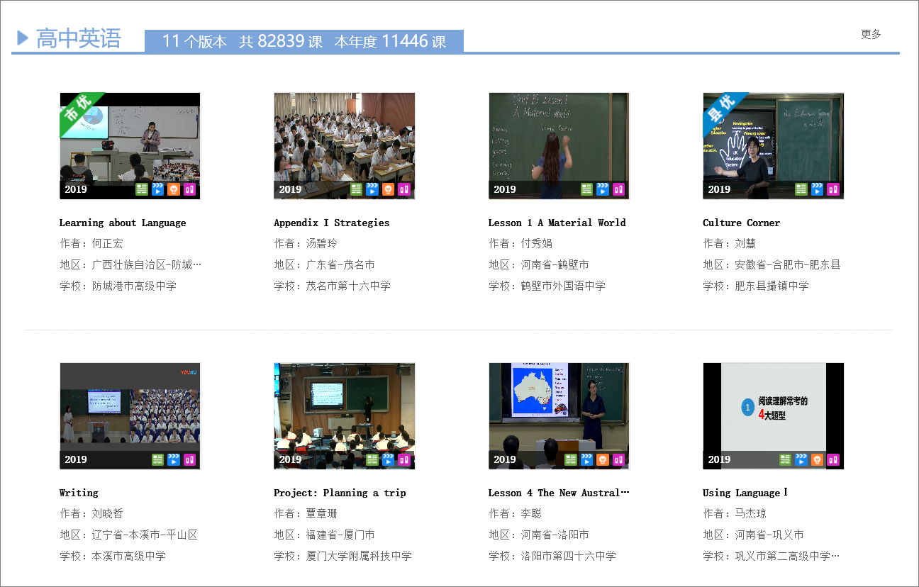Open the Lesson 4 The New Austral… title
Viewport: 919px width, 587px height.
559,493
